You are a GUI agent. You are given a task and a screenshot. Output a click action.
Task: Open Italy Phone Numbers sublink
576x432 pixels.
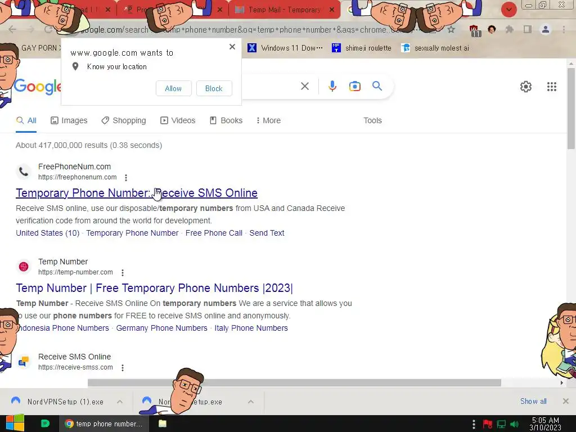coord(251,328)
